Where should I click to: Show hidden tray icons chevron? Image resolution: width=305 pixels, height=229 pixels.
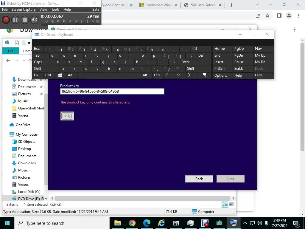click(x=245, y=223)
